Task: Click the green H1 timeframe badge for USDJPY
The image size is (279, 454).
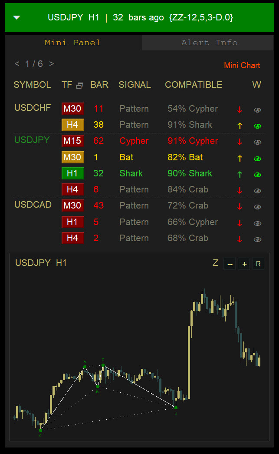Action: click(72, 173)
